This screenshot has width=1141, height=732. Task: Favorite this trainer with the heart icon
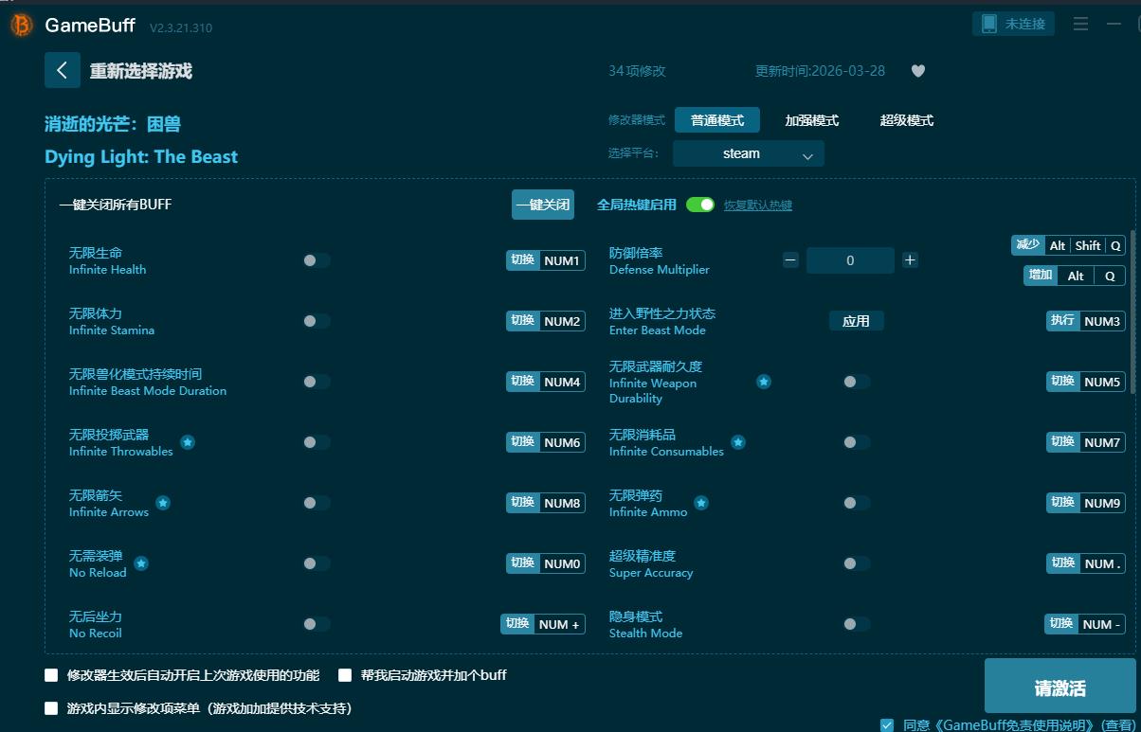pos(917,70)
